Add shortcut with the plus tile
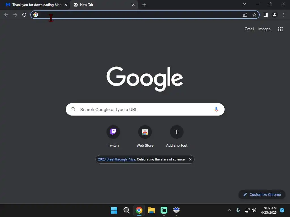This screenshot has width=290, height=217. (177, 136)
